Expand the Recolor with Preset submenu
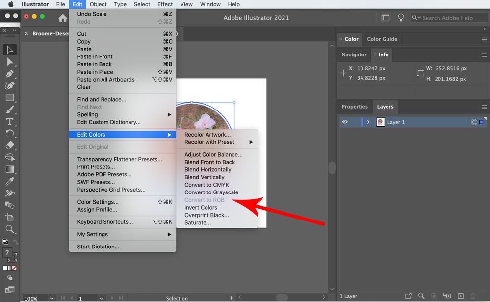This screenshot has height=302, width=490. [211, 142]
